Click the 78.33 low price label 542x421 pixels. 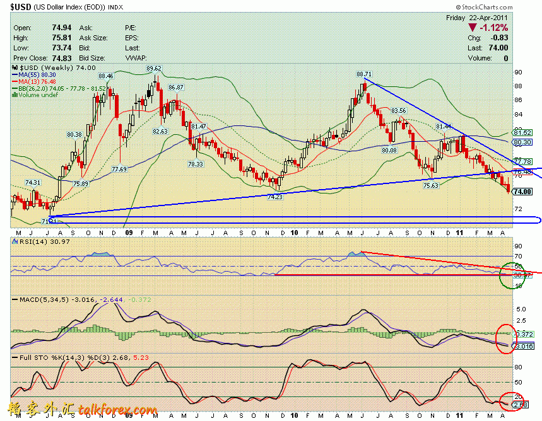[196, 164]
